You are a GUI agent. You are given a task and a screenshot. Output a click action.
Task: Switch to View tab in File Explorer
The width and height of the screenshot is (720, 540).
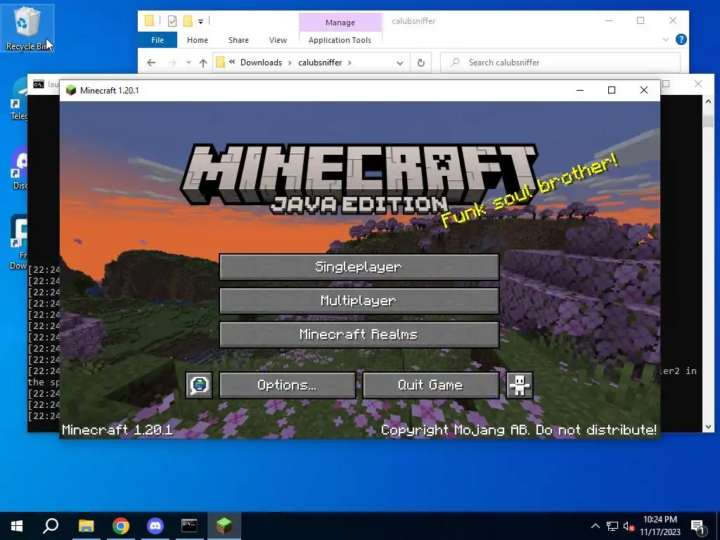point(278,40)
